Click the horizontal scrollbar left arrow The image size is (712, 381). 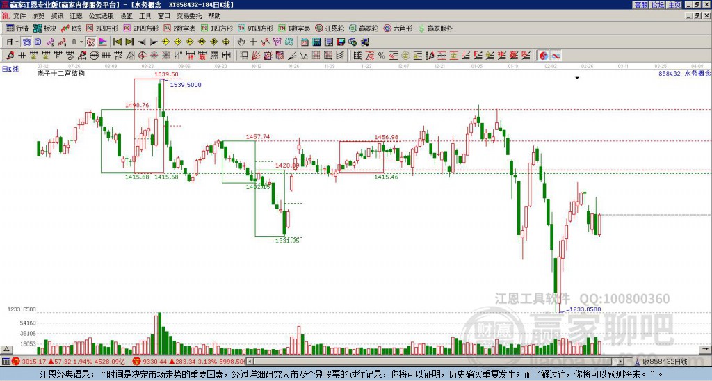pyautogui.click(x=250, y=362)
